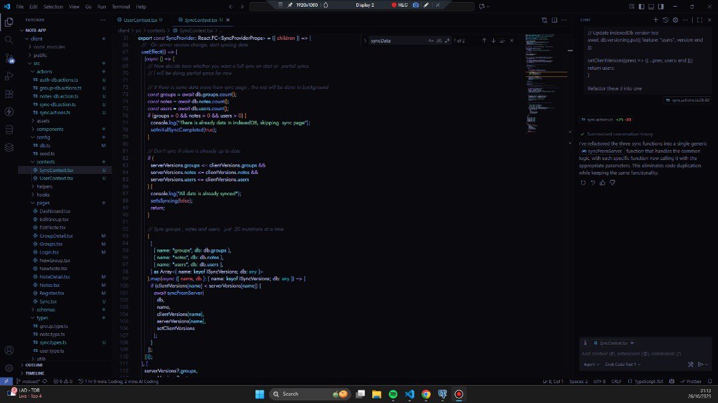Click UTF-8 encoding in status bar
The width and height of the screenshot is (718, 403).
[x=600, y=382]
